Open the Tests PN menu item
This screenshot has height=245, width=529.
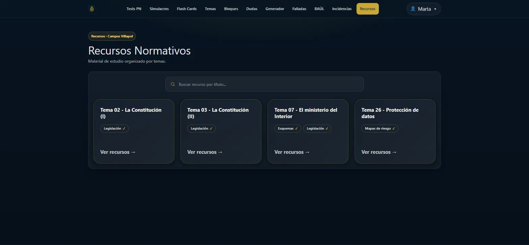(x=134, y=9)
